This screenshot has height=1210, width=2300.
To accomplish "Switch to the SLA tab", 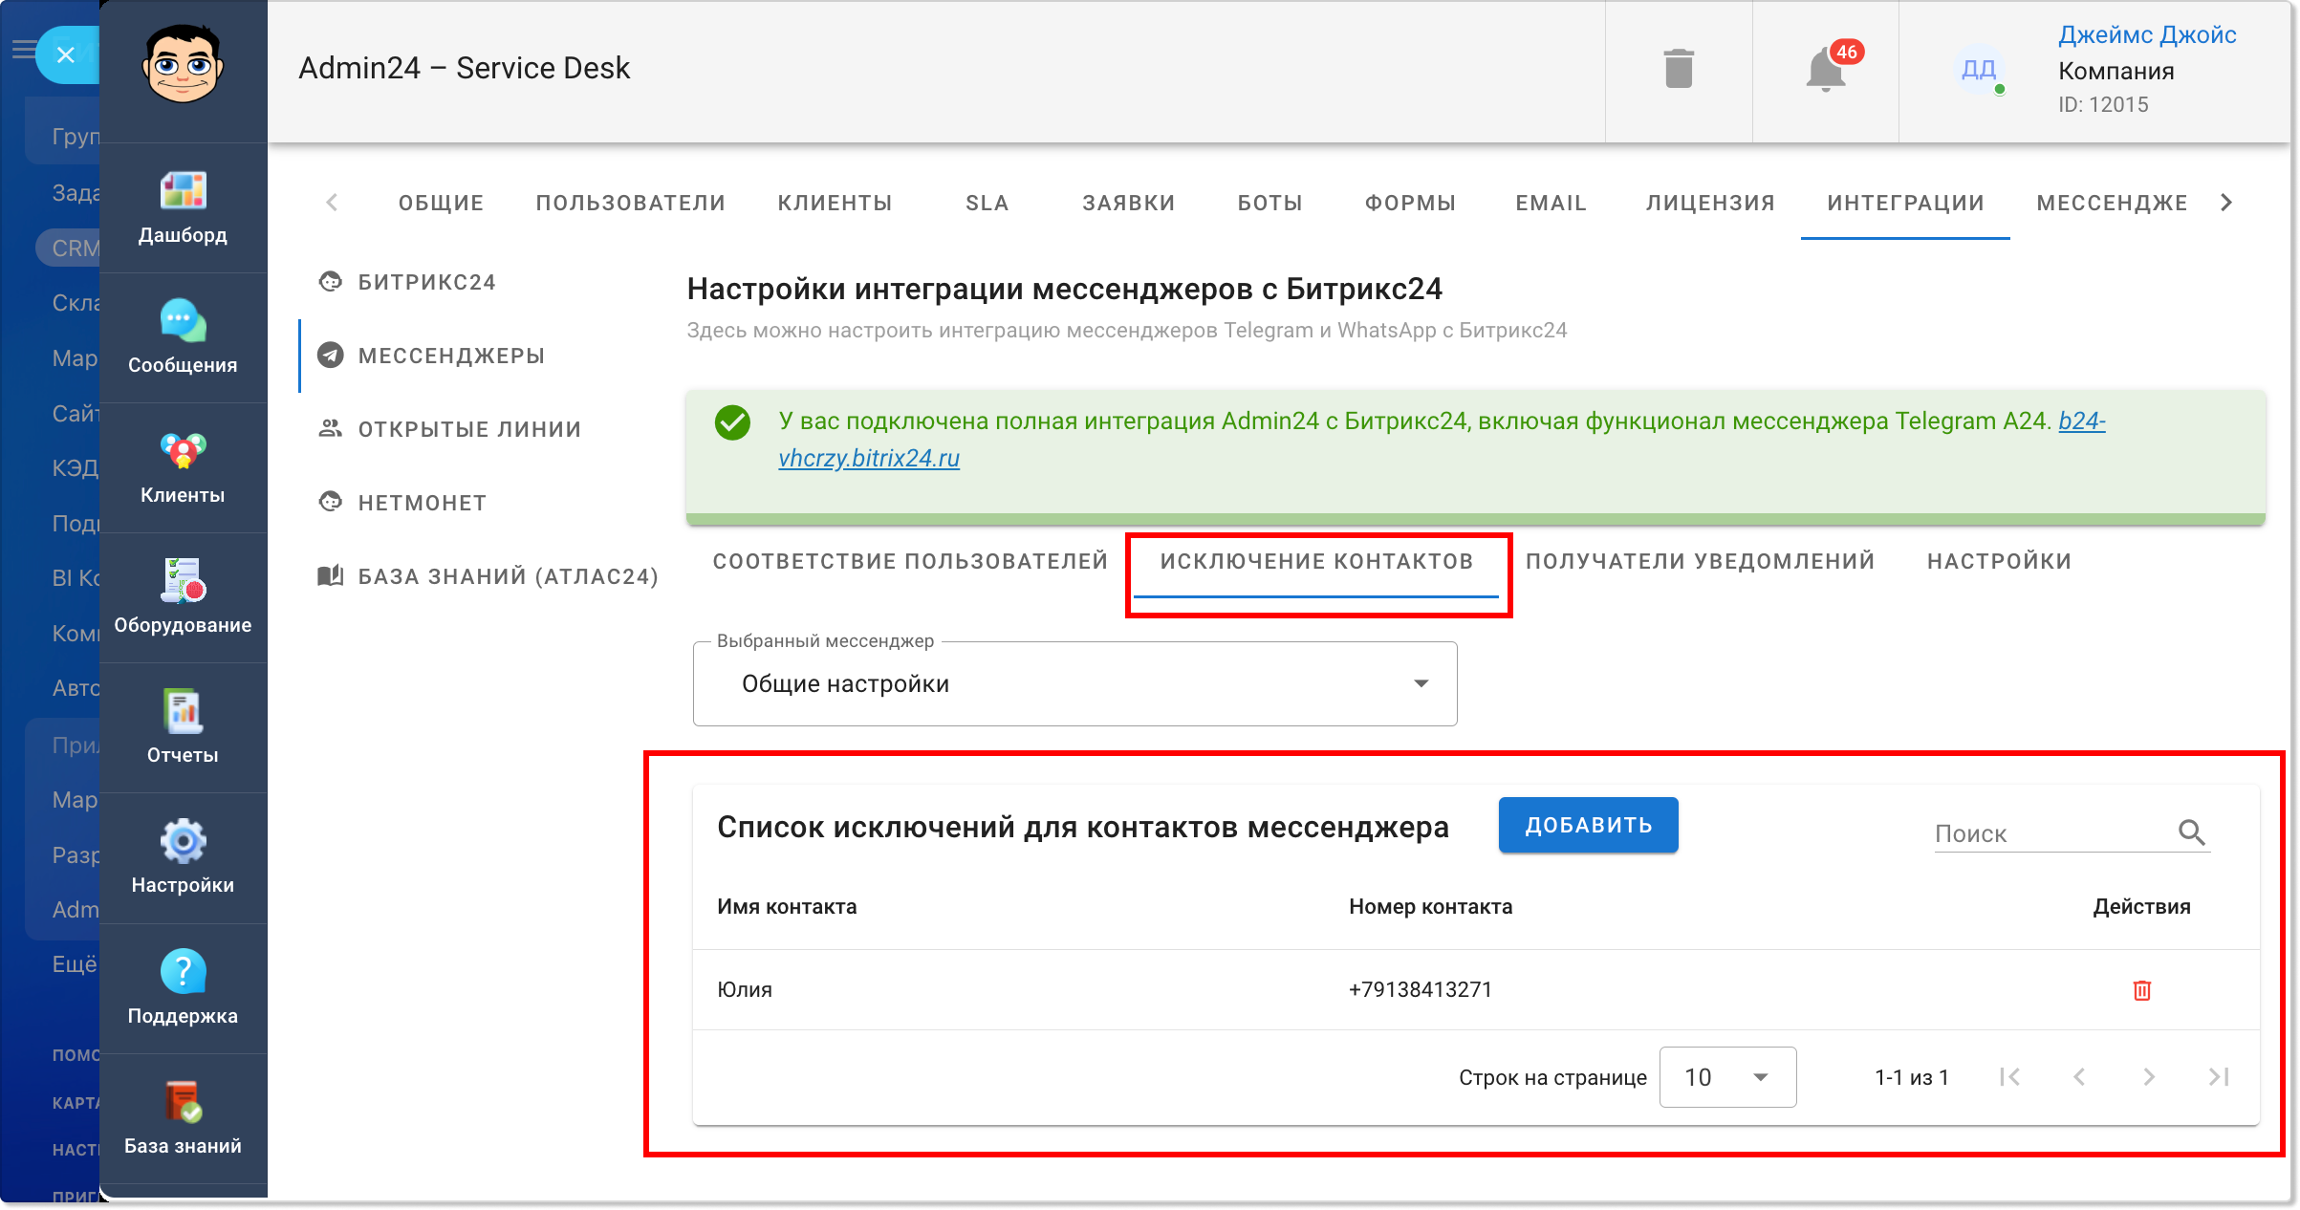I will pos(987,203).
